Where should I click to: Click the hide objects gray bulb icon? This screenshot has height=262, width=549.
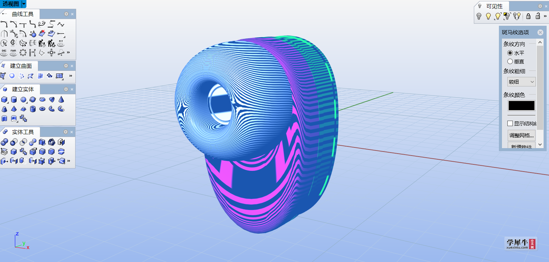(x=479, y=16)
